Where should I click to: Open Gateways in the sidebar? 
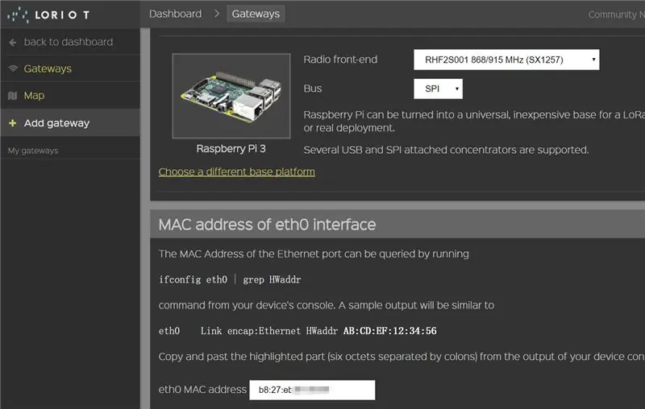tap(48, 68)
